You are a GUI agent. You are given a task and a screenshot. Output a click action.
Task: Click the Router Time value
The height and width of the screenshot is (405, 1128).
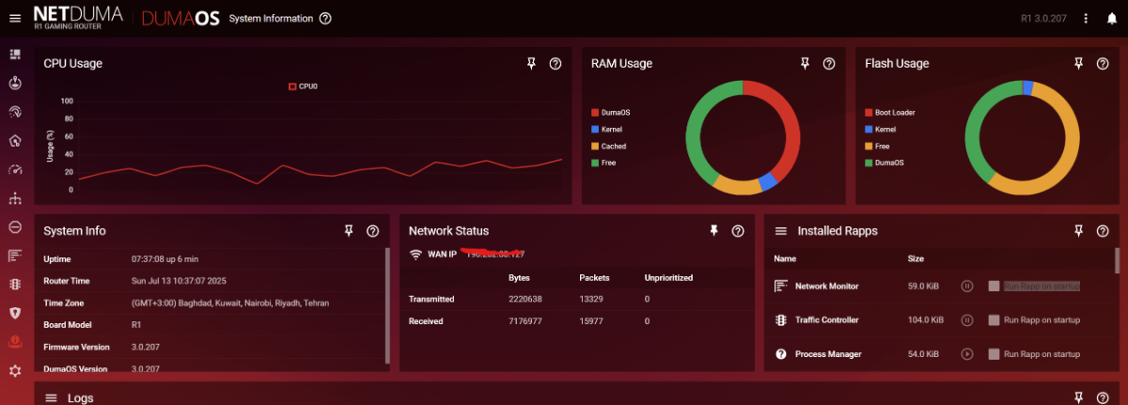[x=179, y=281]
